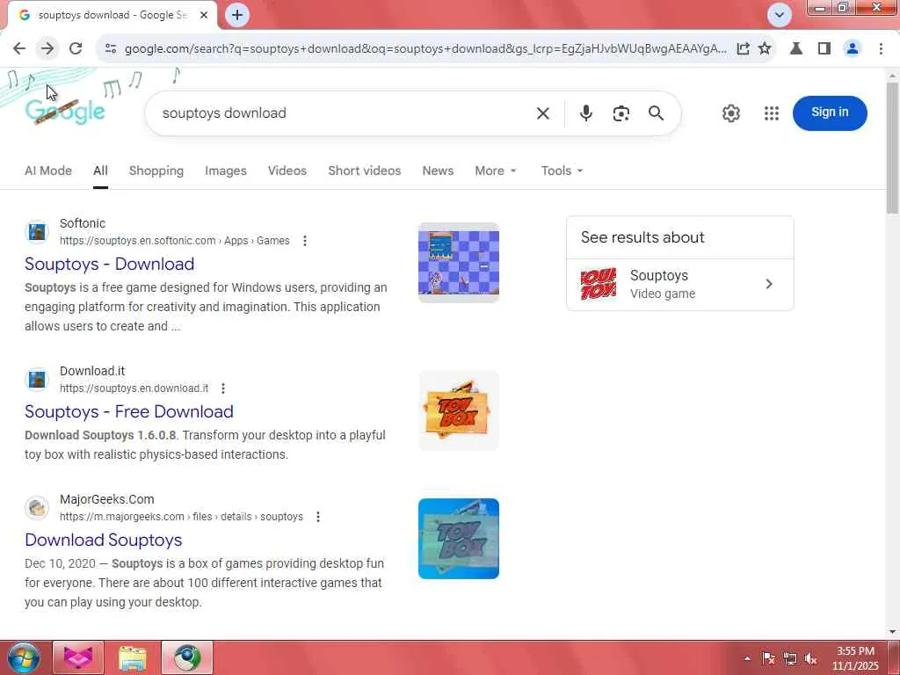The height and width of the screenshot is (675, 900).
Task: Expand the Tools filter dropdown
Action: [562, 171]
